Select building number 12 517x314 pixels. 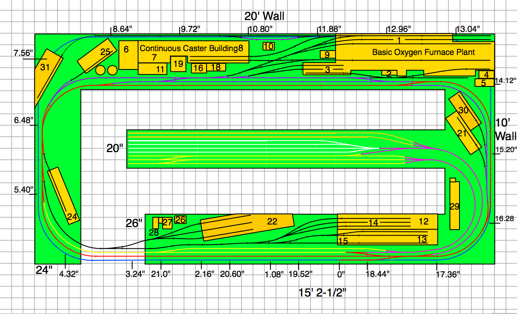pos(423,222)
